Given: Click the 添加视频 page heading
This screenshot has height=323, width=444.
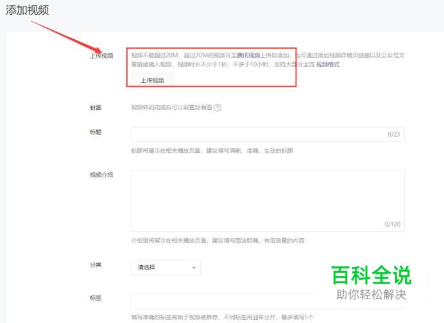Looking at the screenshot, I should pyautogui.click(x=27, y=10).
